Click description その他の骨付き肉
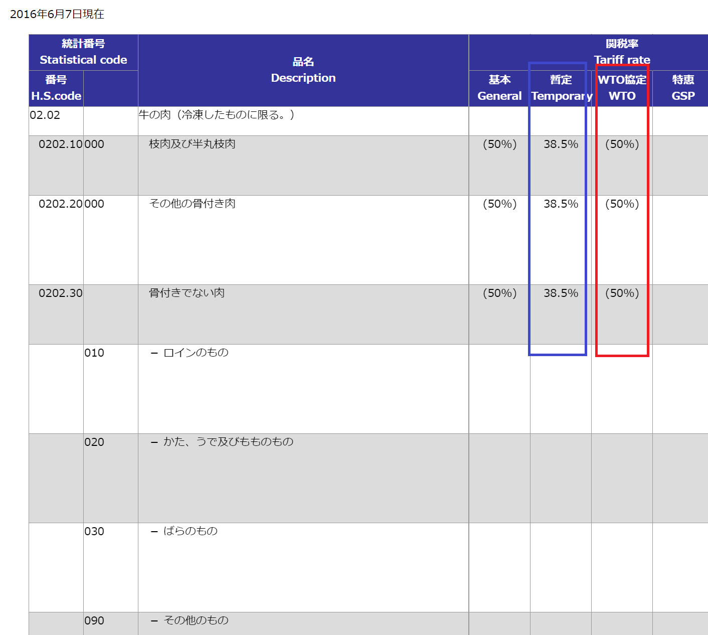 point(193,204)
